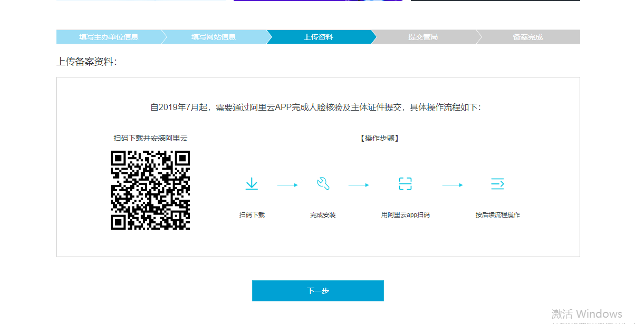This screenshot has height=324, width=635.
Task: Click the Aliyun app QR code
Action: click(x=150, y=190)
